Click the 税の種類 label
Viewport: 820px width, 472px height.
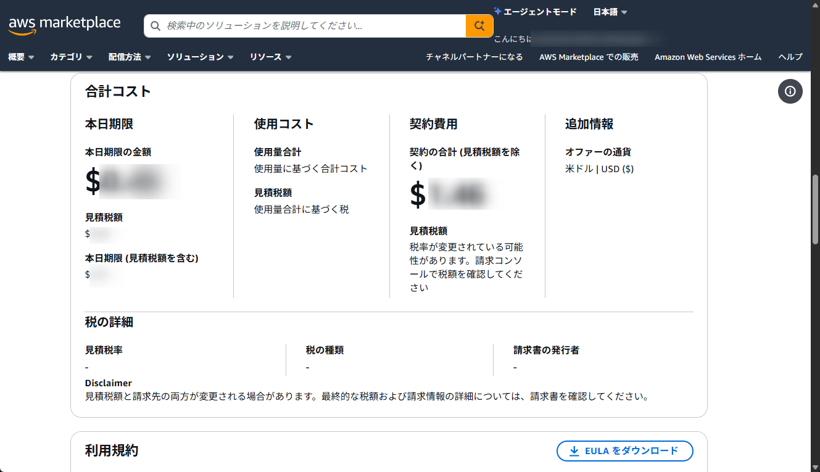pyautogui.click(x=325, y=350)
